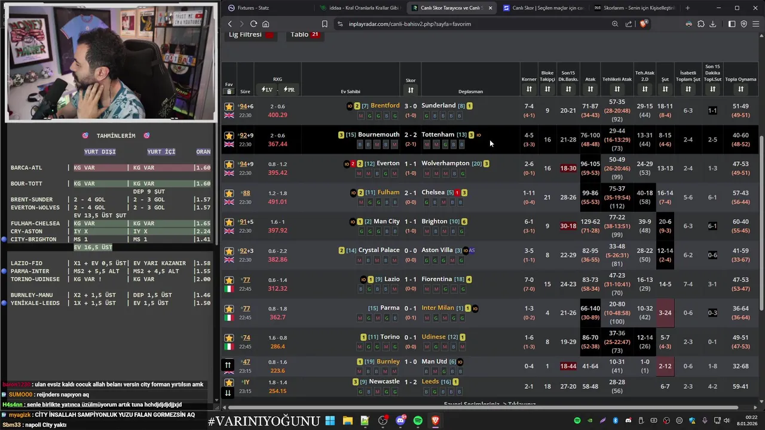Toggle the PR button under RXG

coord(289,90)
